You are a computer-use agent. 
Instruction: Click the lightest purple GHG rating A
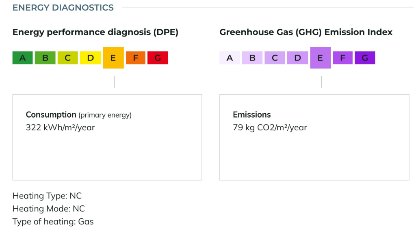(x=230, y=58)
